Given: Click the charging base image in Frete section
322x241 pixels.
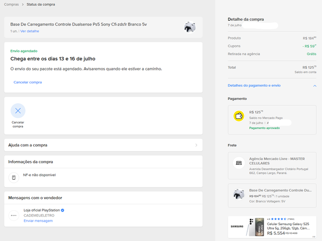Looking at the screenshot, I should 239,194.
